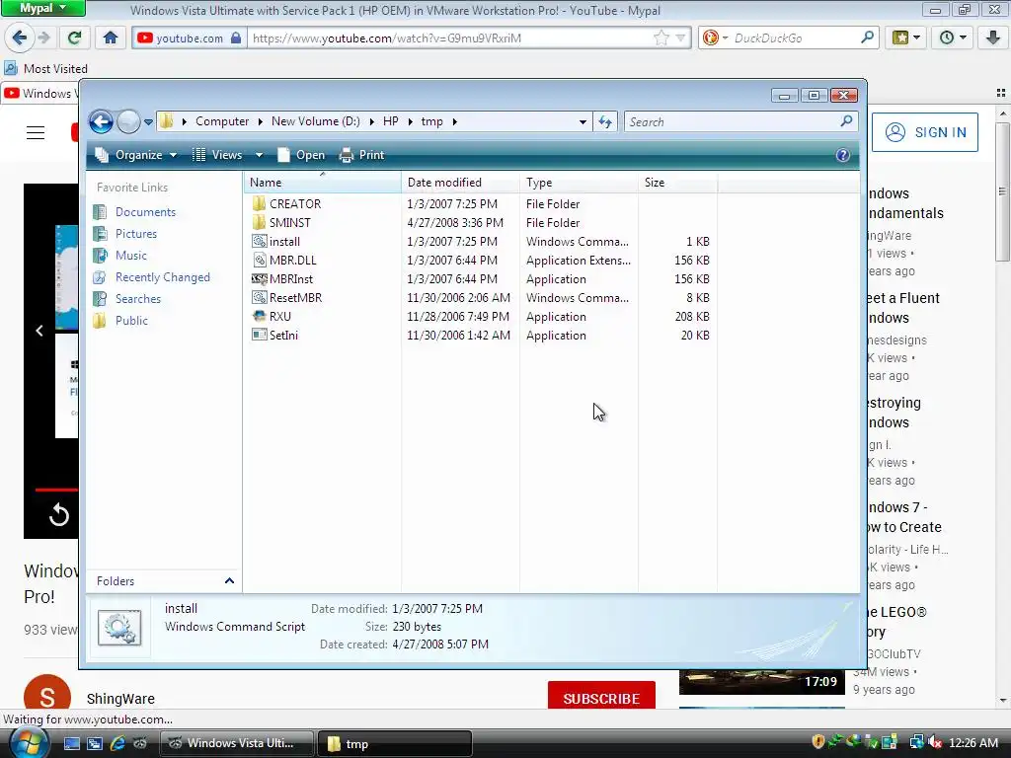Select the ResetMBR script icon
Screen dimensions: 1011x758
point(260,298)
